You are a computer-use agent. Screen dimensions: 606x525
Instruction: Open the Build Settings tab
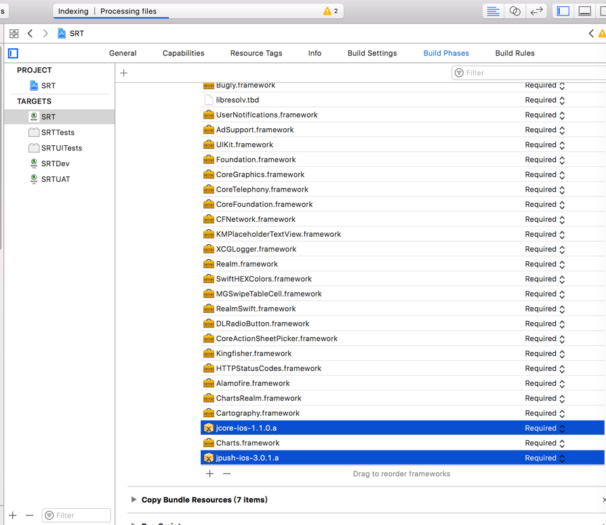372,54
